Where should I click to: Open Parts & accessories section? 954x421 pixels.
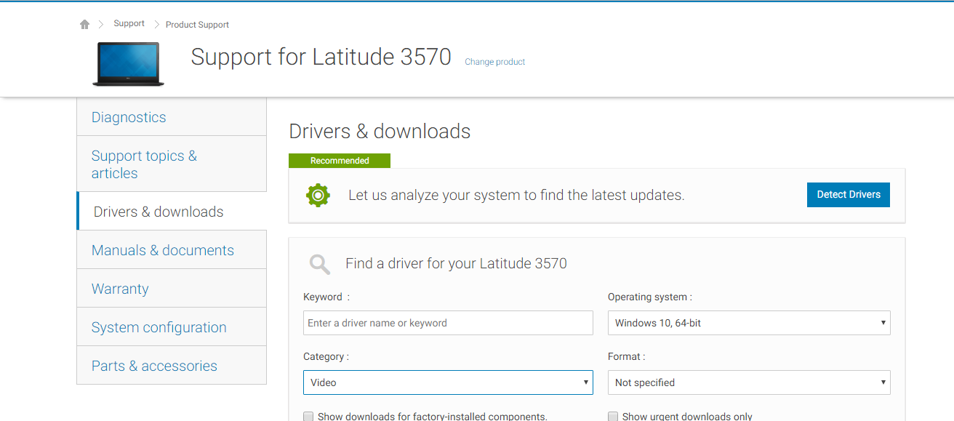pos(172,366)
